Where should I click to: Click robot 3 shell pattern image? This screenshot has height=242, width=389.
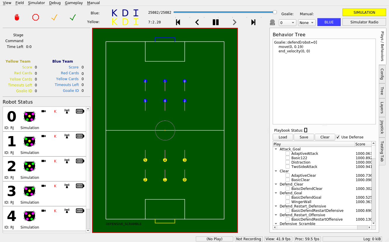click(30, 191)
